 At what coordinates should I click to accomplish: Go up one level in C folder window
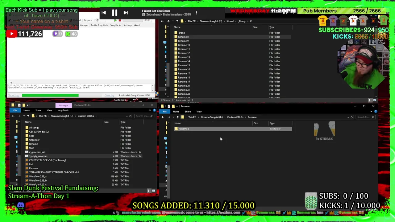click(x=177, y=21)
